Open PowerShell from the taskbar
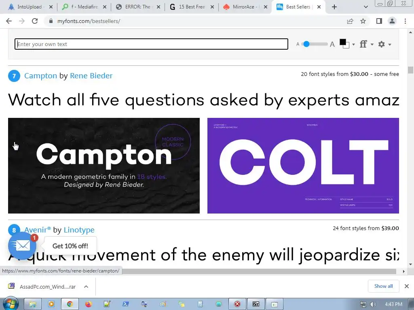This screenshot has width=414, height=310. click(126, 304)
